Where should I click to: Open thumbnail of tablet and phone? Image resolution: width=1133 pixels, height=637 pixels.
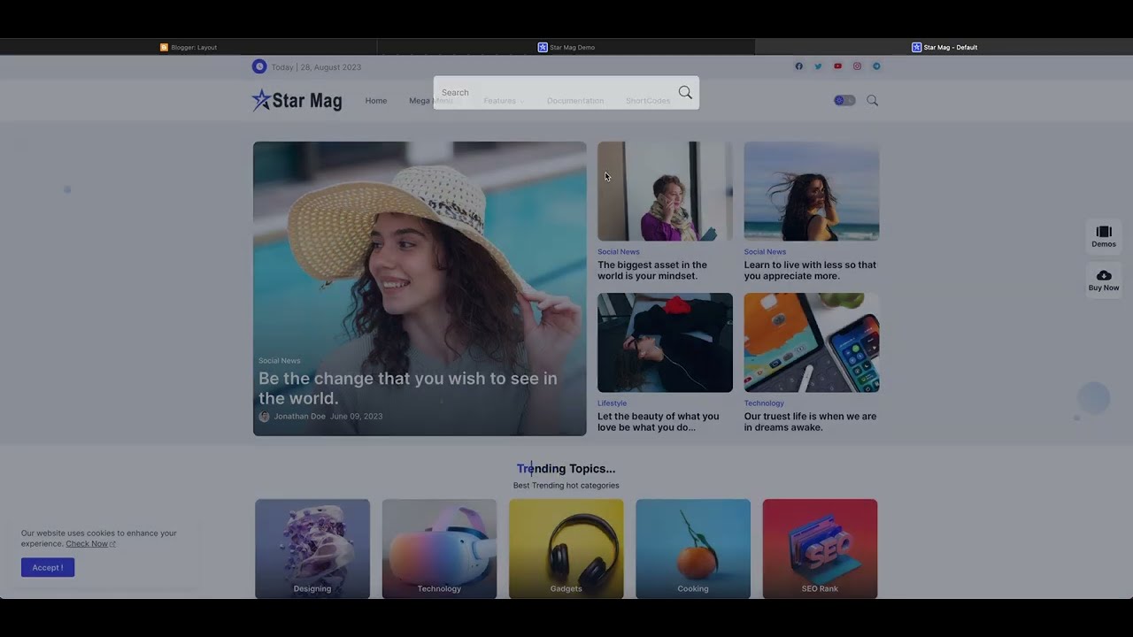[812, 342]
